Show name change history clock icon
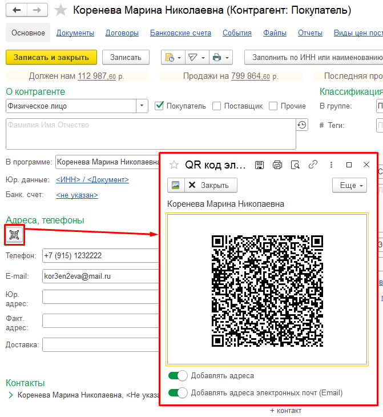The width and height of the screenshot is (383, 417). [302, 125]
